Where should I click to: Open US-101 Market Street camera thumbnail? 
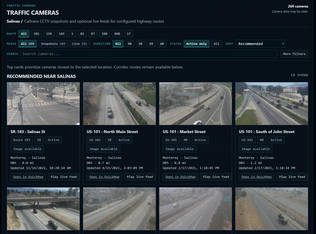pos(195,104)
